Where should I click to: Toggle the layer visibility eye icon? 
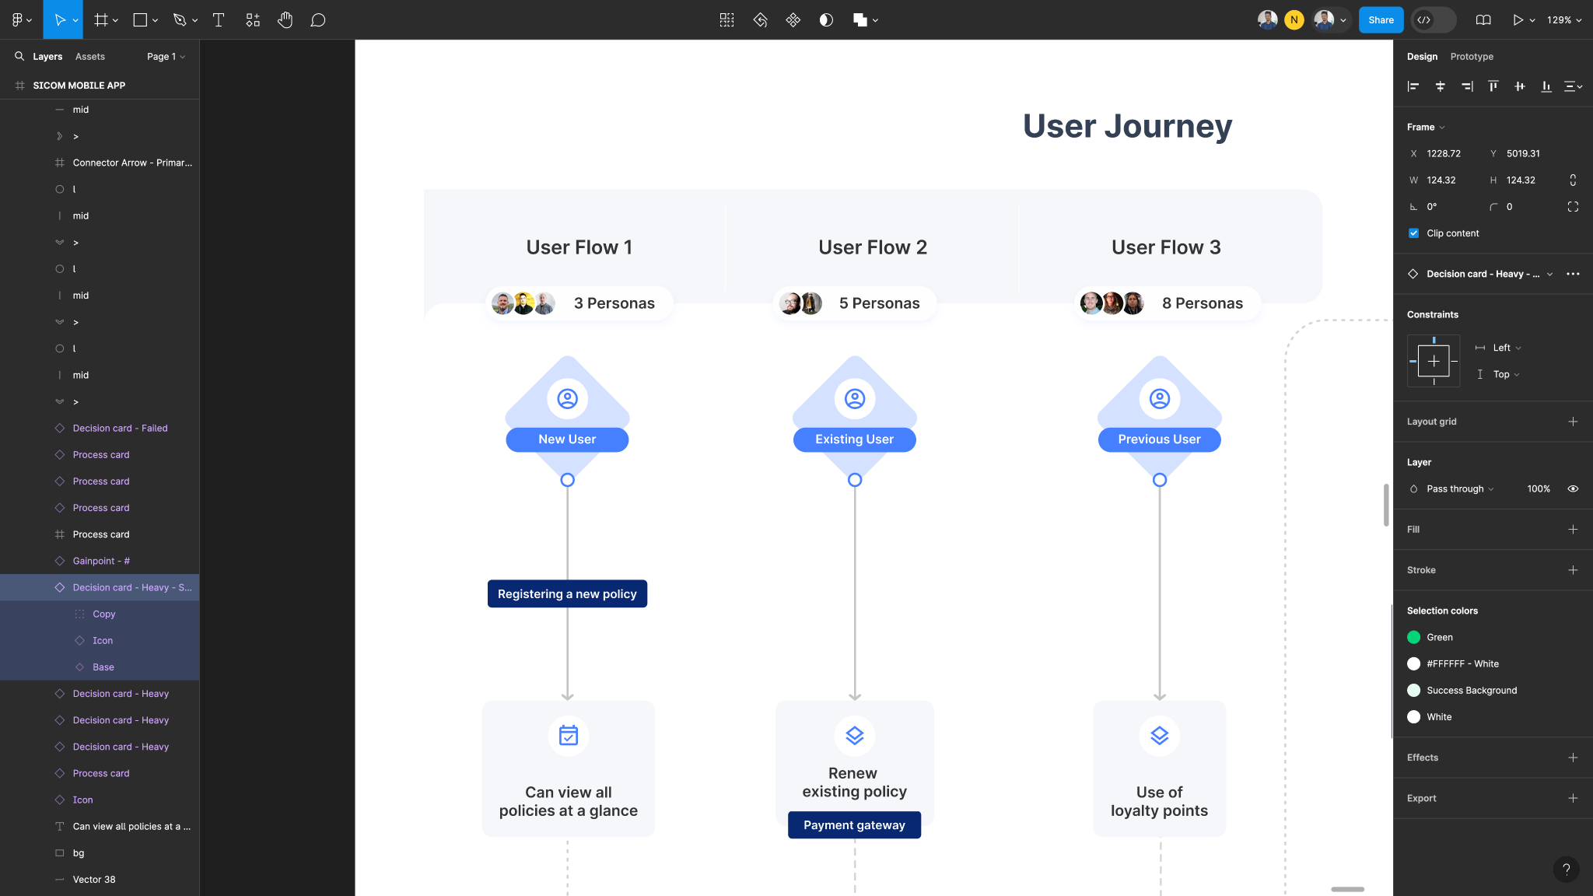point(1573,489)
